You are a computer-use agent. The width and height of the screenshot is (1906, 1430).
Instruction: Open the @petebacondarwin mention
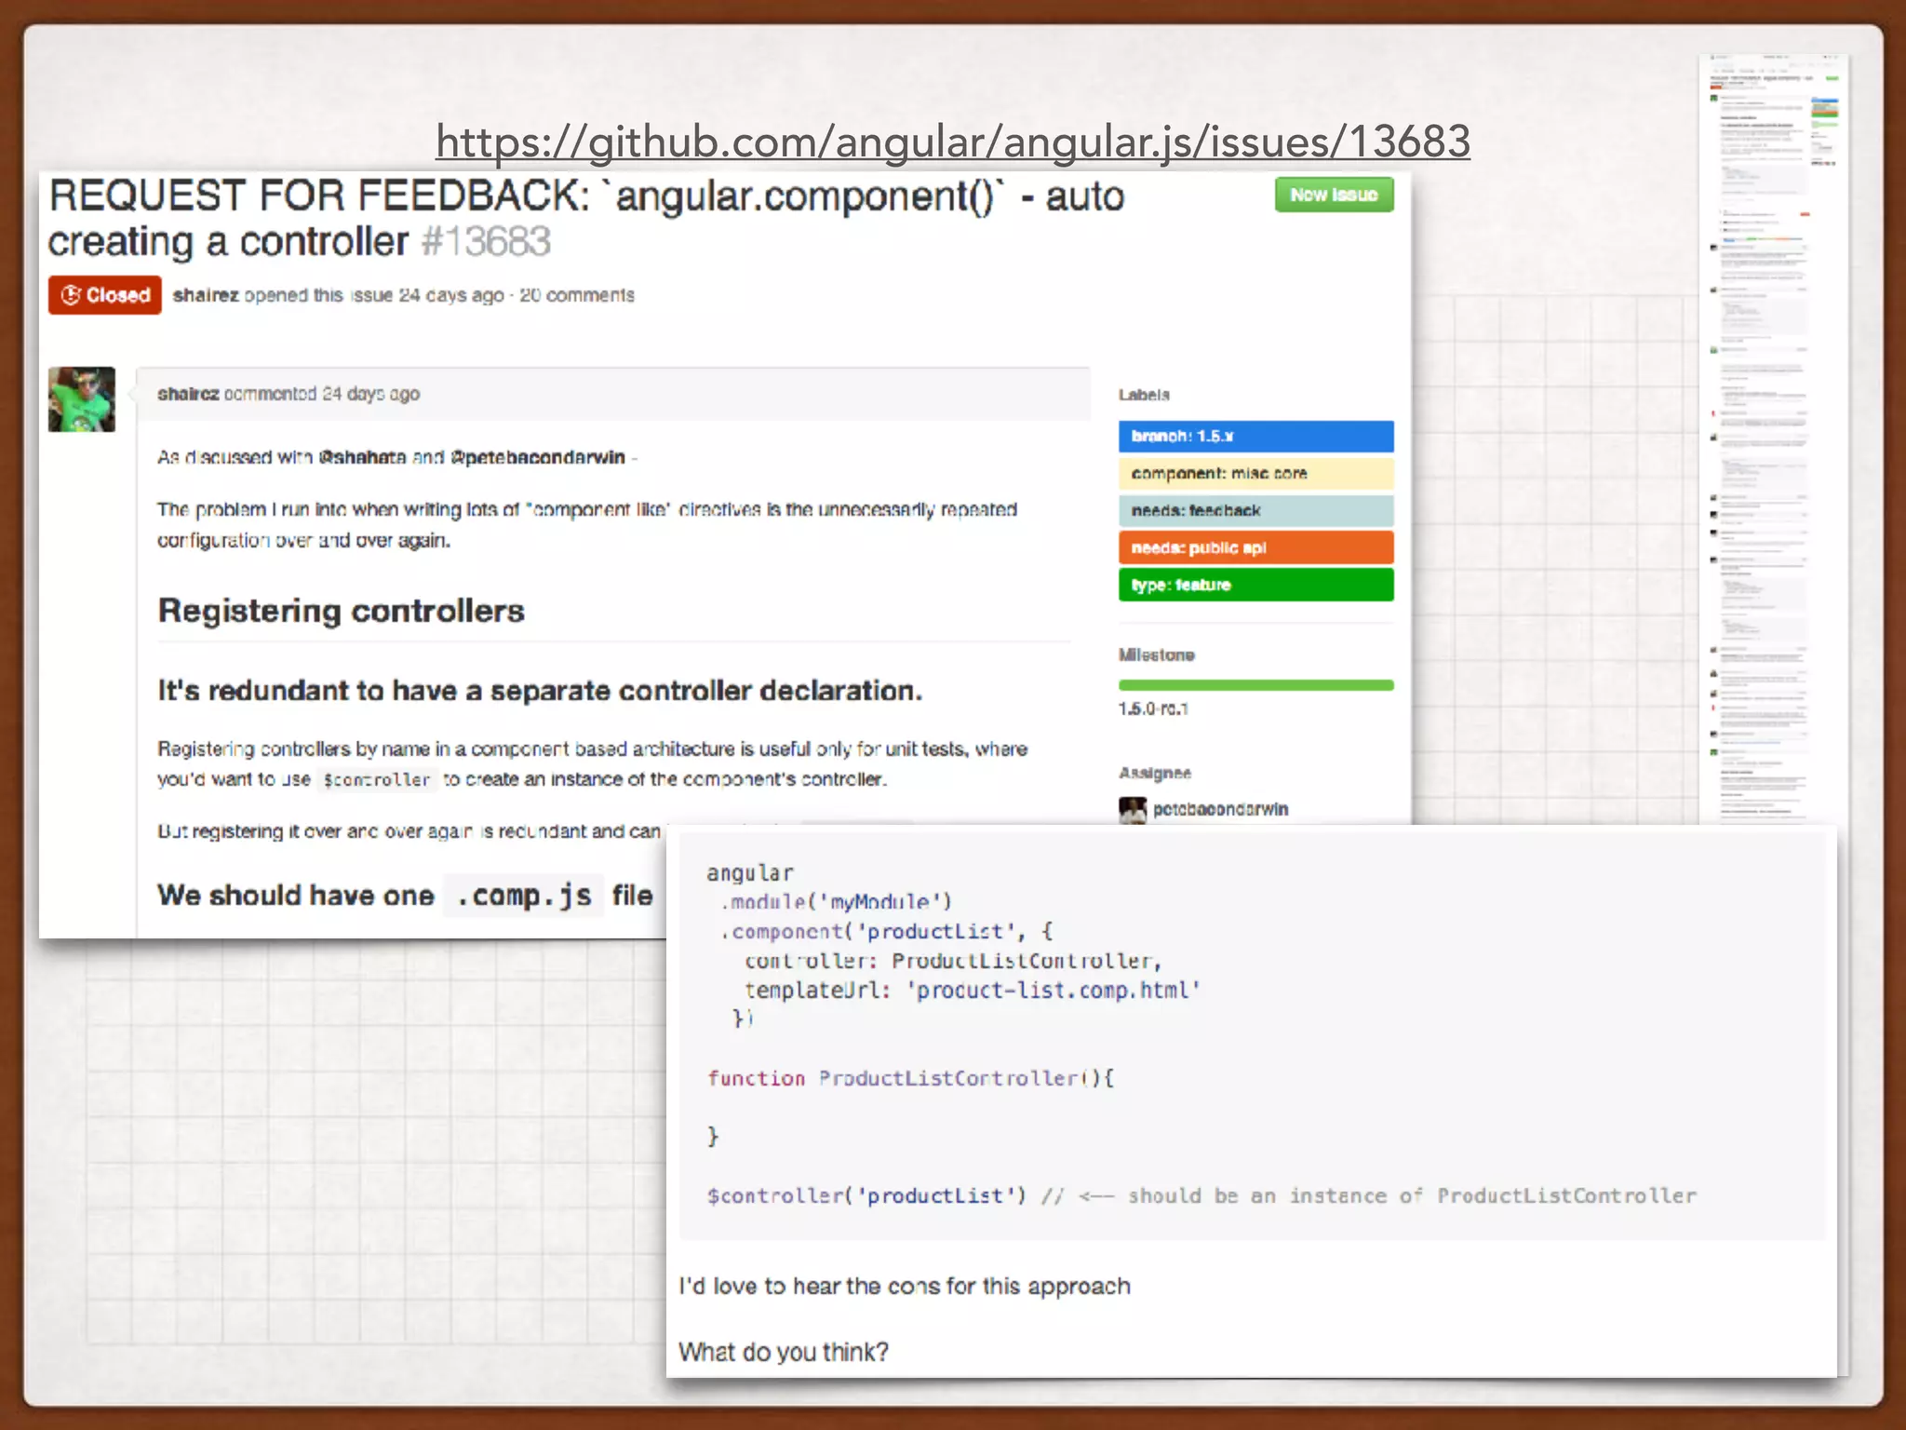tap(538, 457)
